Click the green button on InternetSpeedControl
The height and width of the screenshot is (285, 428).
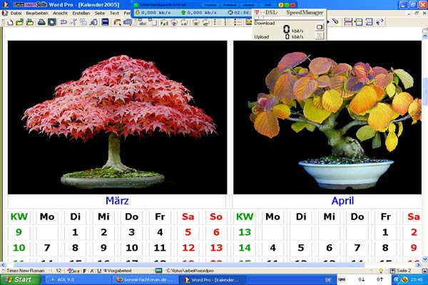[287, 5]
